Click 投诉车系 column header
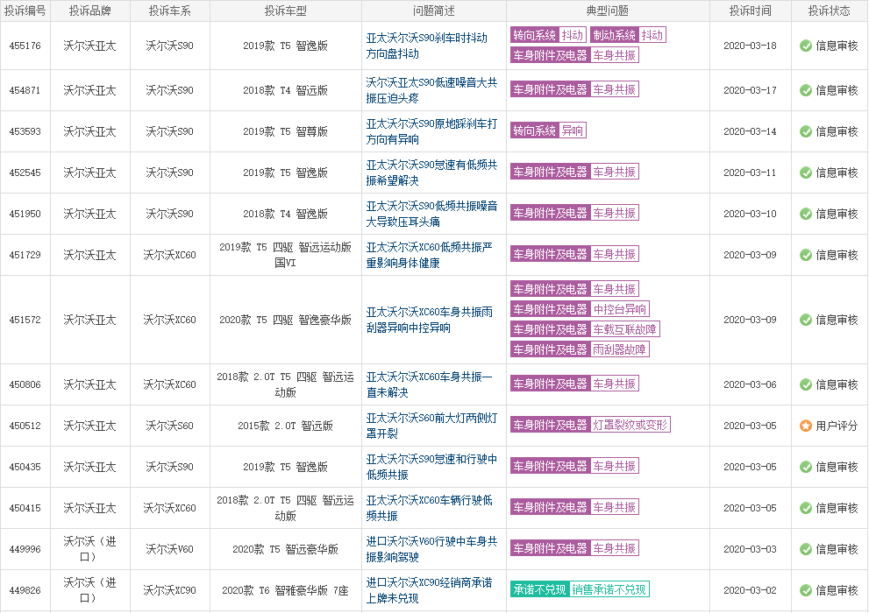The image size is (869, 613). pyautogui.click(x=169, y=11)
